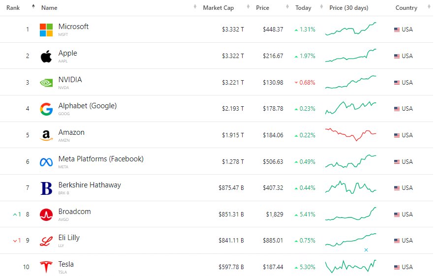Sort table by Name column arrows
This screenshot has height=276, width=439.
[x=195, y=6]
